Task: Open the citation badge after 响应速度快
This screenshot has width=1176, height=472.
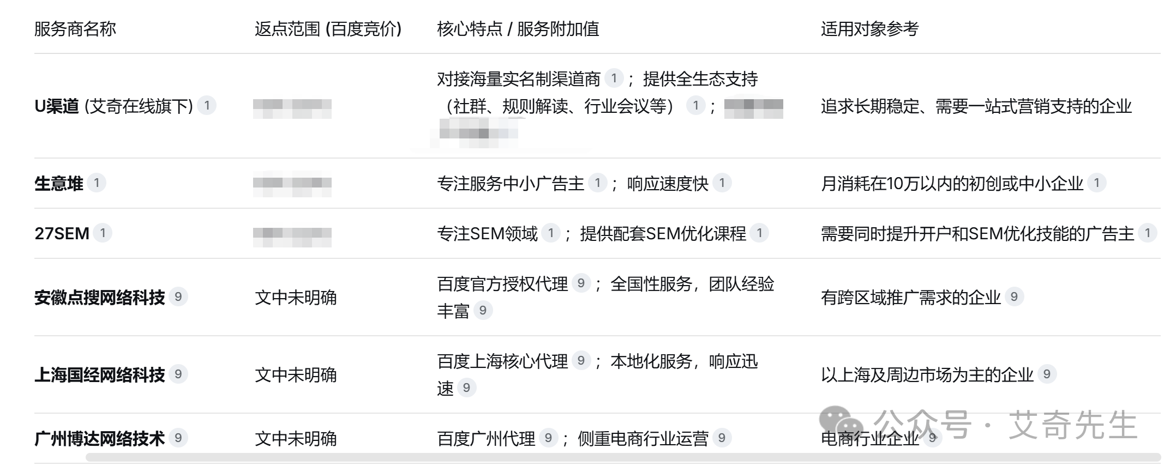Action: pyautogui.click(x=722, y=183)
